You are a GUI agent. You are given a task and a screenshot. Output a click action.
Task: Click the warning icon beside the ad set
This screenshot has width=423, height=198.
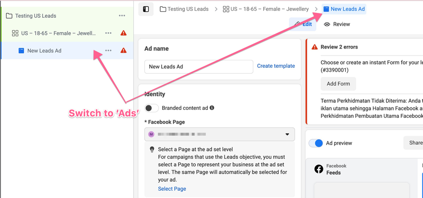(123, 33)
